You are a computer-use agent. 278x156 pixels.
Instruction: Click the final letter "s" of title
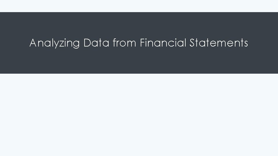click(246, 44)
